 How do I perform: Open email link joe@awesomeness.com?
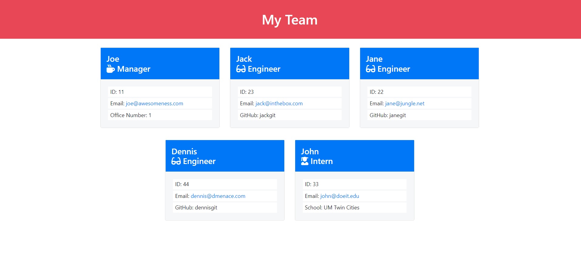click(154, 103)
